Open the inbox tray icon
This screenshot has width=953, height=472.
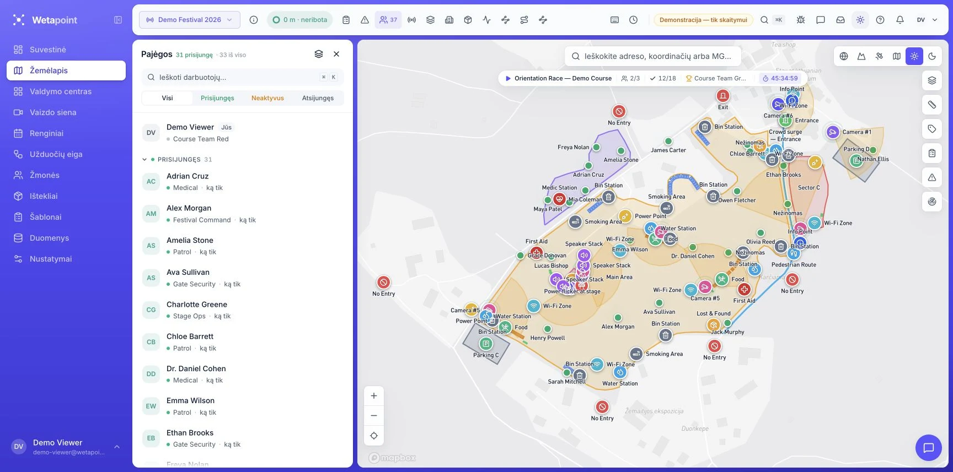tap(840, 20)
